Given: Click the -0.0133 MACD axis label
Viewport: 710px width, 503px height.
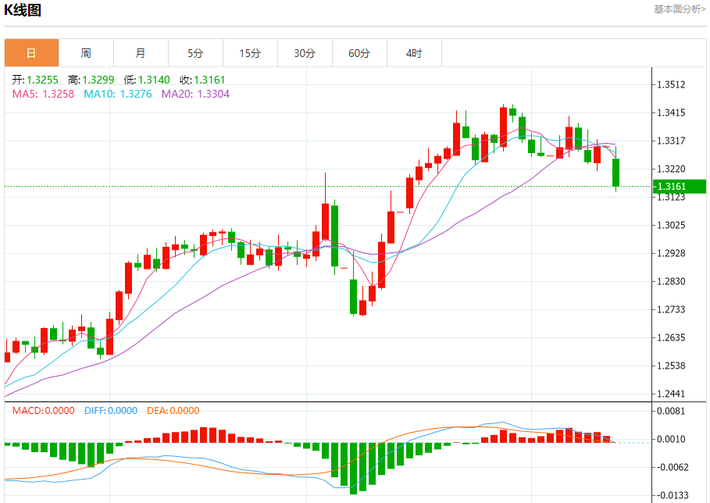Looking at the screenshot, I should click(x=673, y=495).
